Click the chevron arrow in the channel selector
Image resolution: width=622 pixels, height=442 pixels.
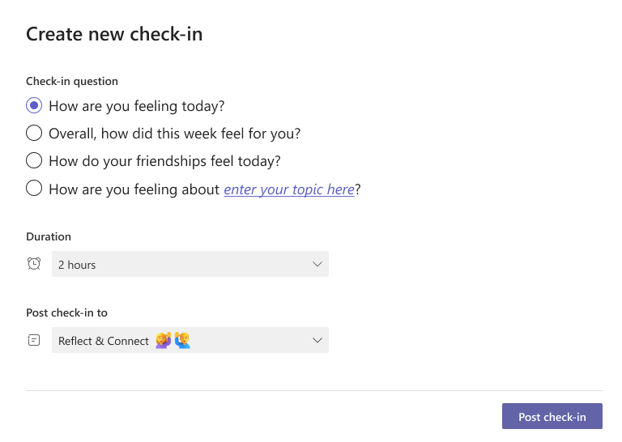click(x=317, y=341)
